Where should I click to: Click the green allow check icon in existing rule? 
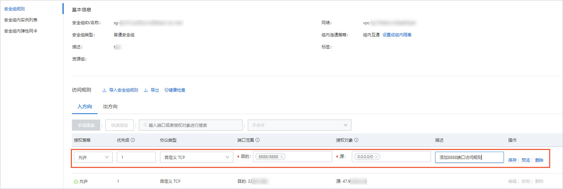[76, 181]
